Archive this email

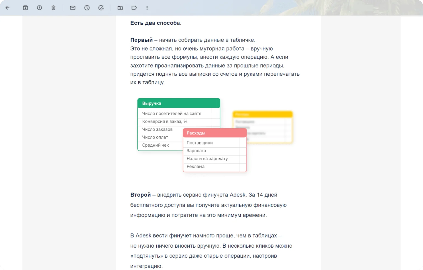tap(25, 8)
